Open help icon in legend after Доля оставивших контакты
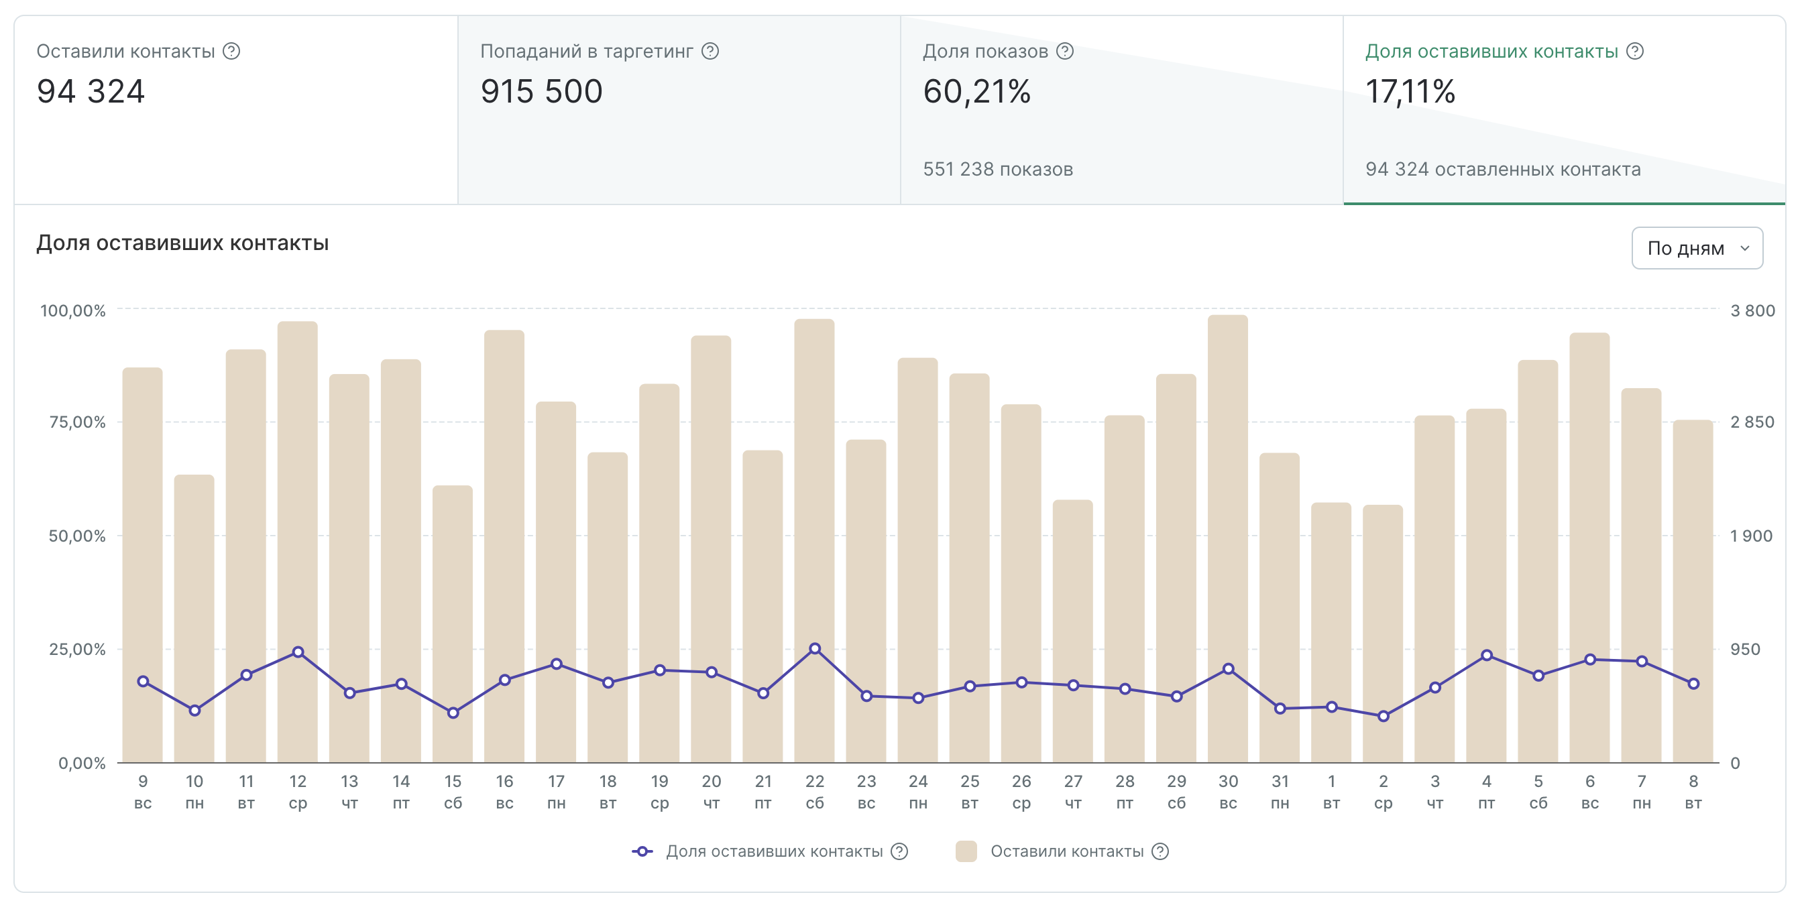 [899, 851]
